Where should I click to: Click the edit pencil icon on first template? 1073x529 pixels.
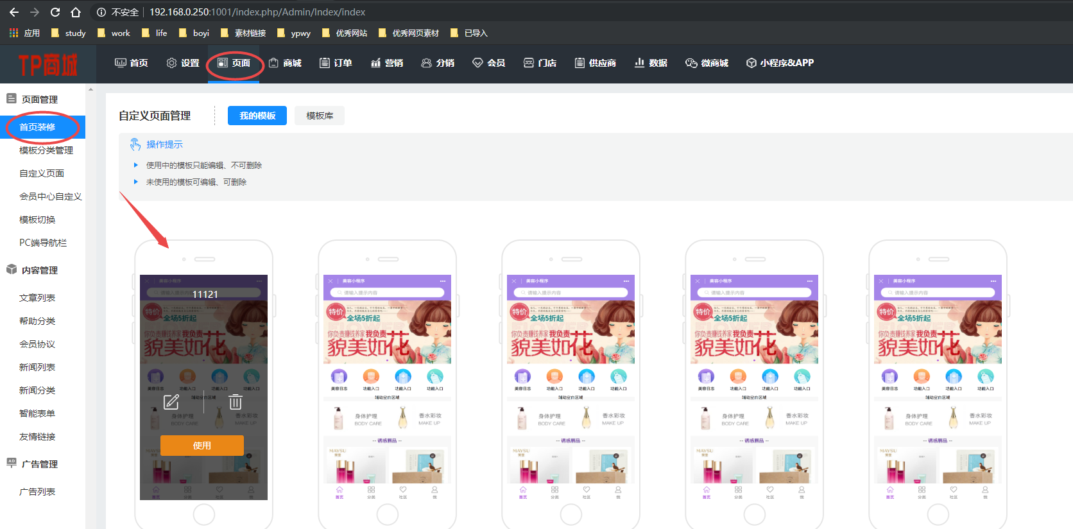(171, 402)
